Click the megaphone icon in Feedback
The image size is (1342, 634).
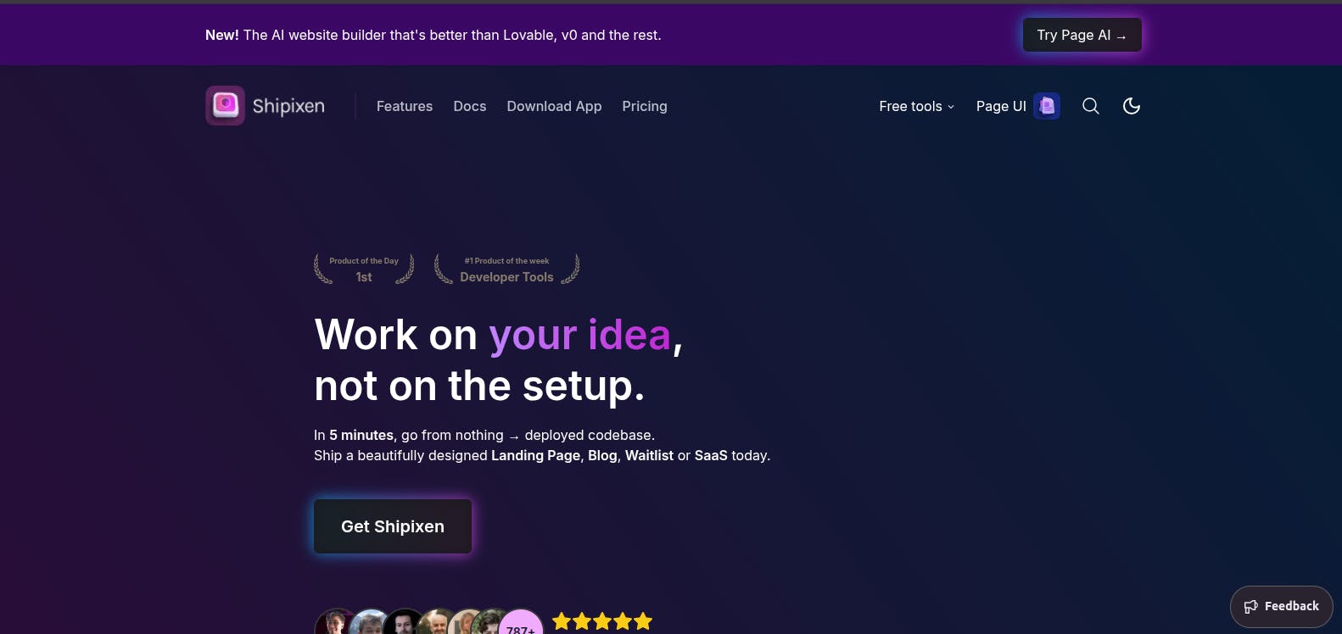(x=1251, y=606)
